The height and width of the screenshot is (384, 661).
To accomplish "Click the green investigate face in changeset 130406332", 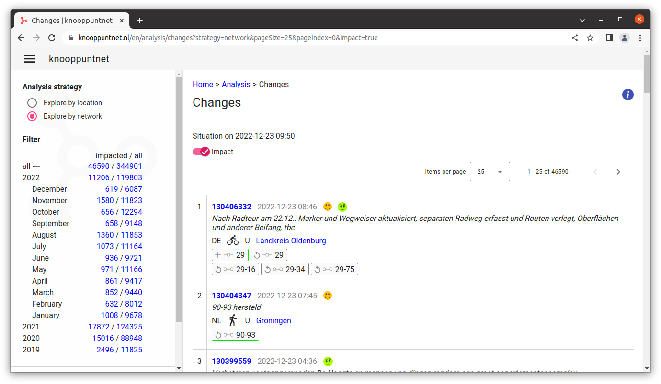I will [x=342, y=207].
